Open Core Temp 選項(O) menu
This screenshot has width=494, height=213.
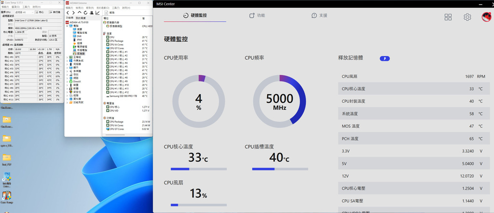16,7
